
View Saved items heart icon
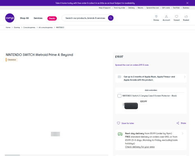[177, 16]
